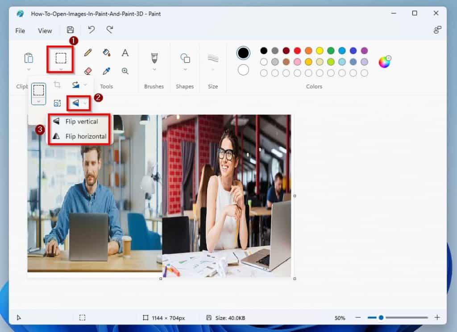This screenshot has width=457, height=332.
Task: Click the file Size: 40.0KB status
Action: pos(230,318)
